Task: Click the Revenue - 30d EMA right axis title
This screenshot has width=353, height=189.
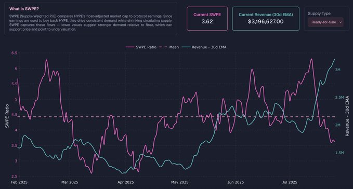Action: (x=347, y=116)
